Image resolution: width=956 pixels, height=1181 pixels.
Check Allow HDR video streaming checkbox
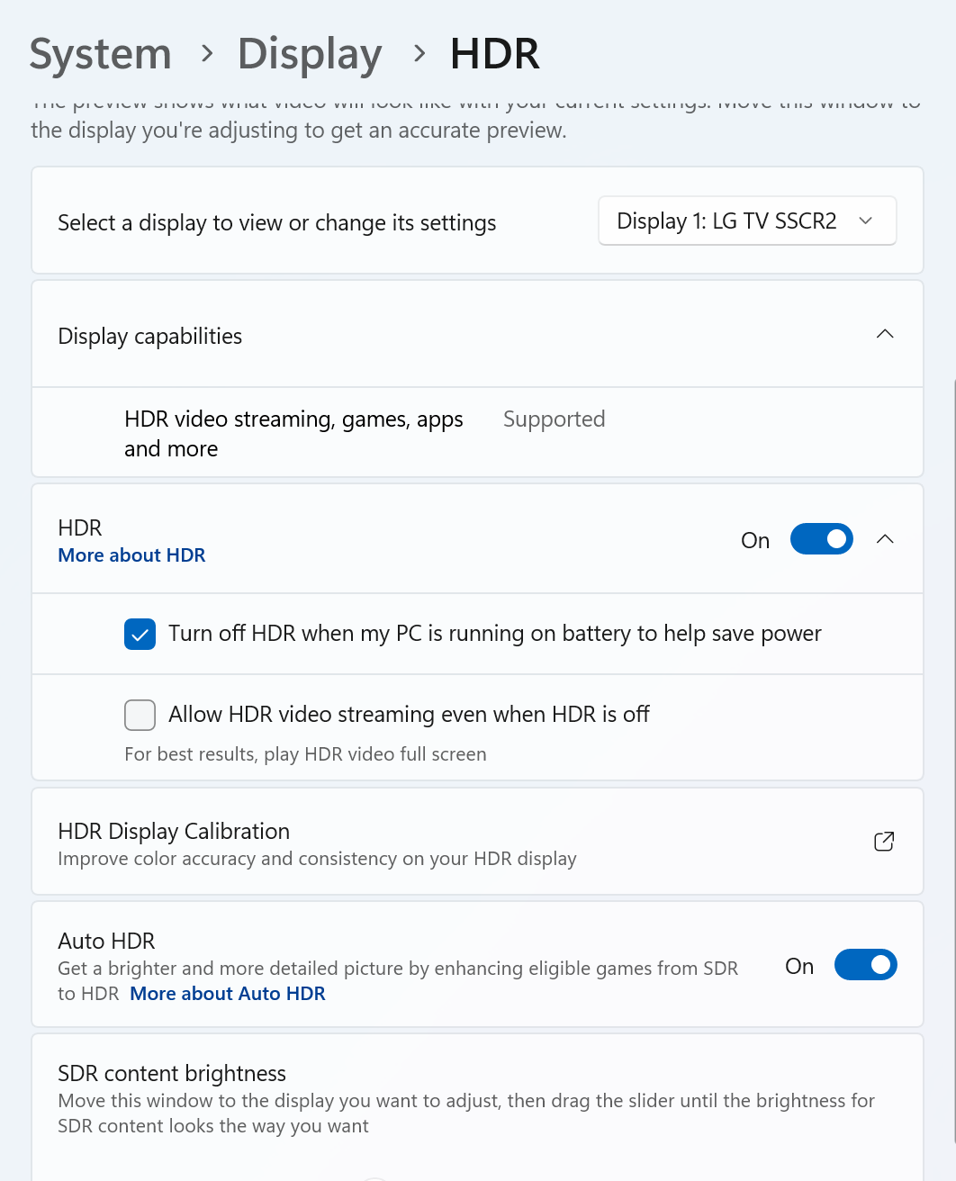pyautogui.click(x=140, y=716)
